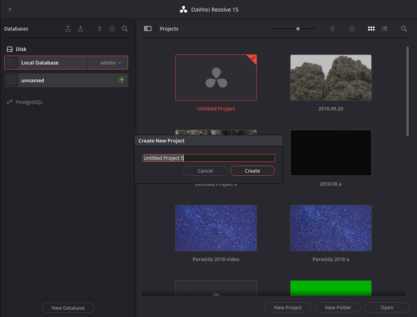Click the project info icon
This screenshot has width=417, height=317.
coord(352,29)
